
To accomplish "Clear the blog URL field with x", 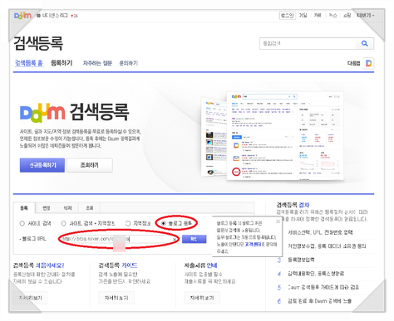I will click(175, 239).
